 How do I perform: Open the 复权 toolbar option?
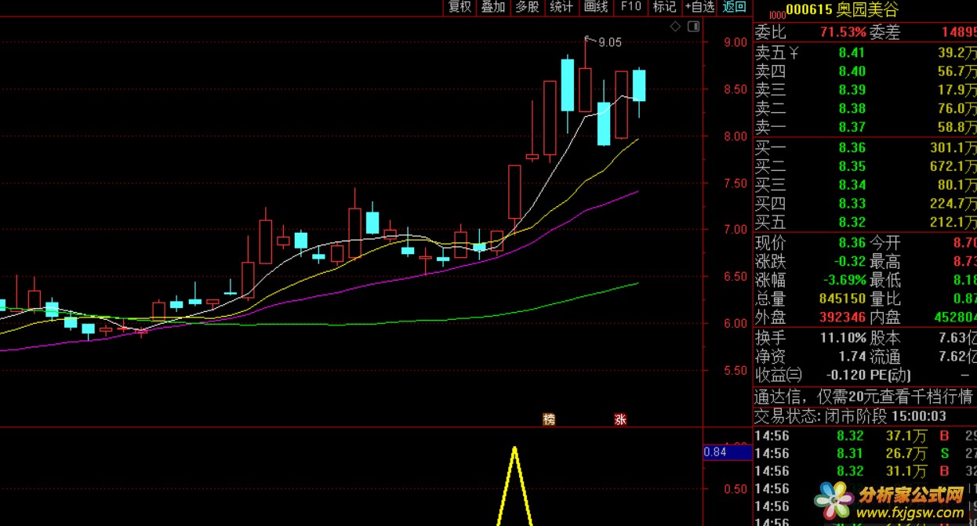click(459, 7)
